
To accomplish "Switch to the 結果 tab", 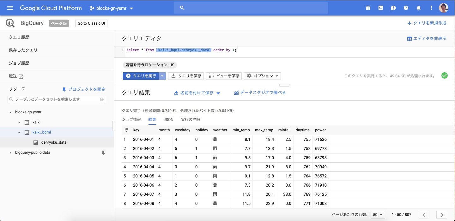I will (152, 120).
